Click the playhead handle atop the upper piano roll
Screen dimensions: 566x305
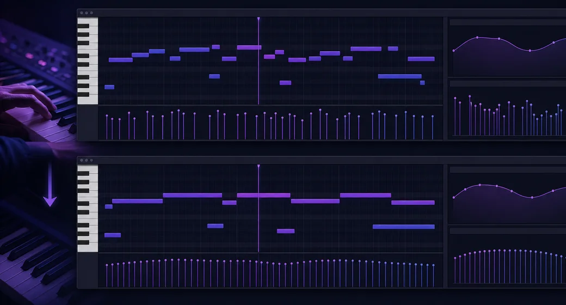tap(259, 19)
